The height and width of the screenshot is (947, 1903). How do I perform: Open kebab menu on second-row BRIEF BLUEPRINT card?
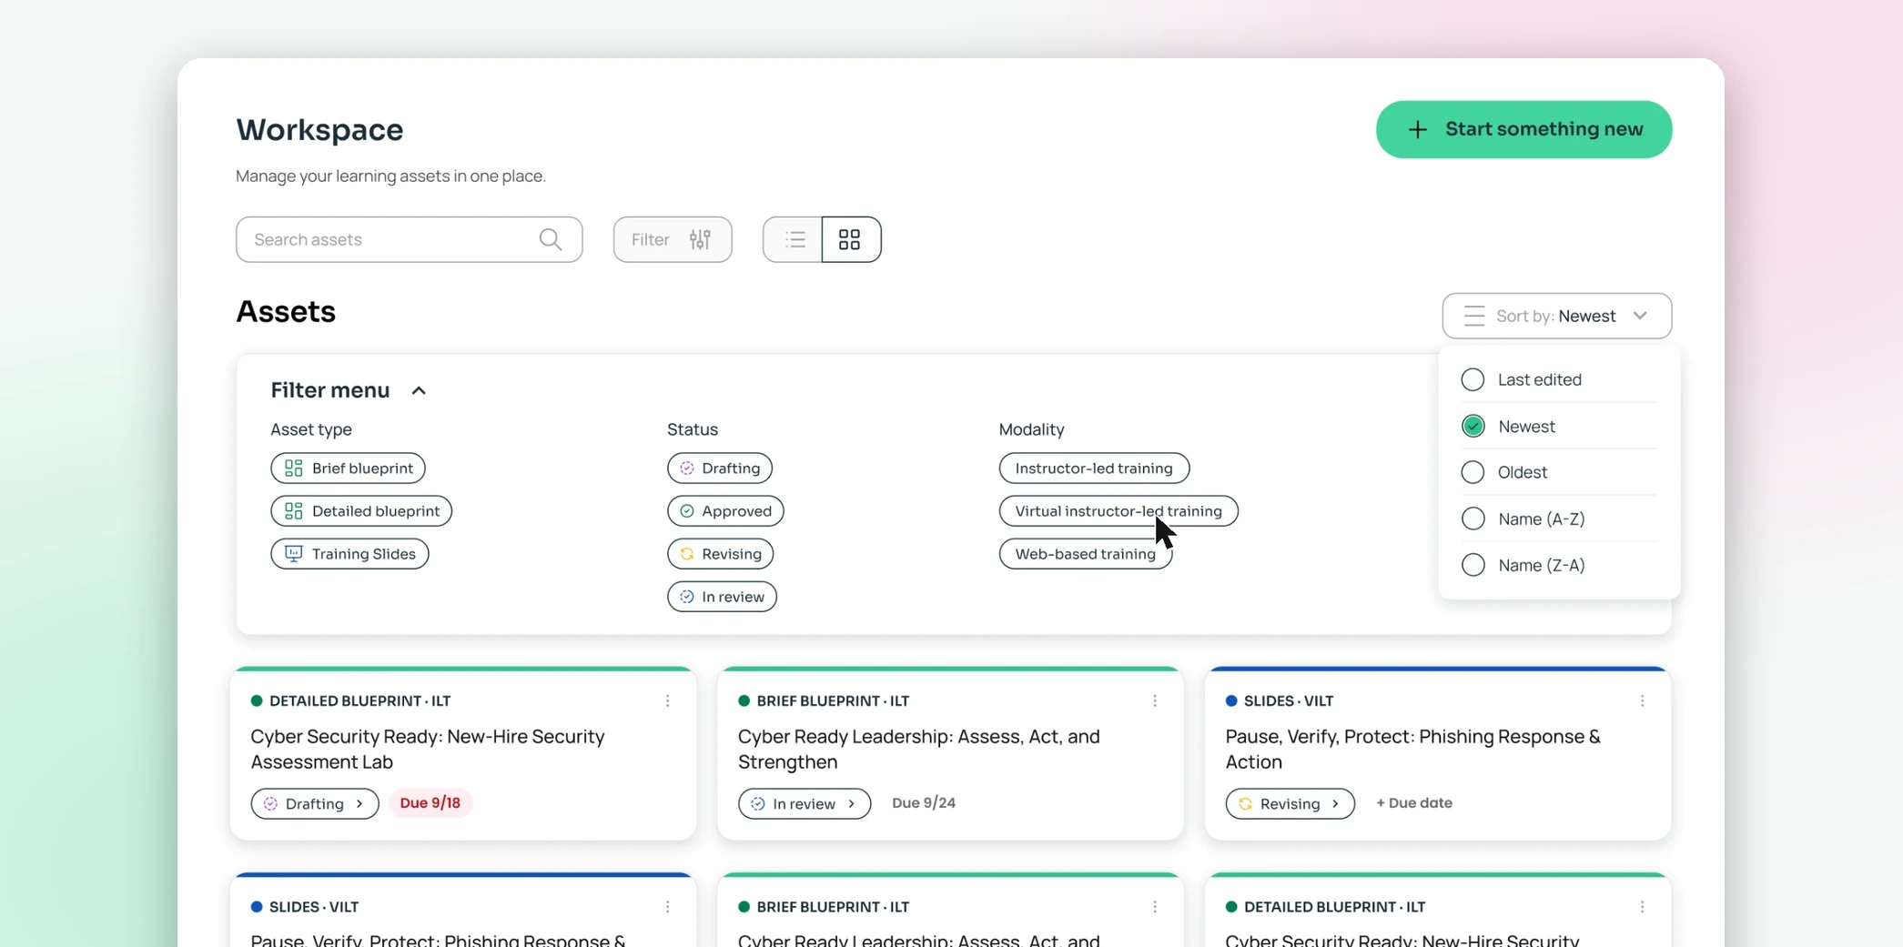click(x=1154, y=907)
